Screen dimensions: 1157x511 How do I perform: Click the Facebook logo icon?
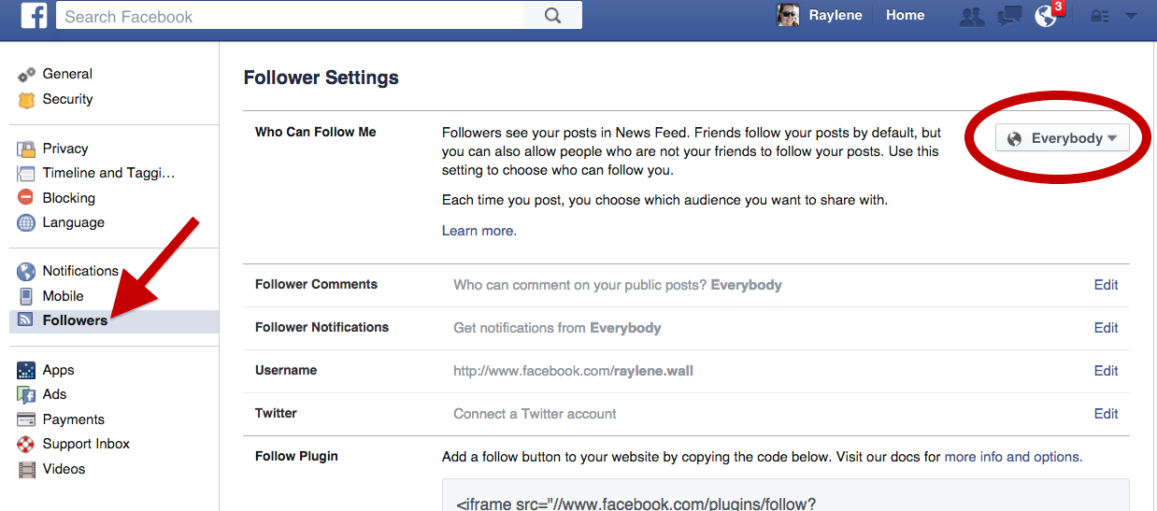coord(34,16)
